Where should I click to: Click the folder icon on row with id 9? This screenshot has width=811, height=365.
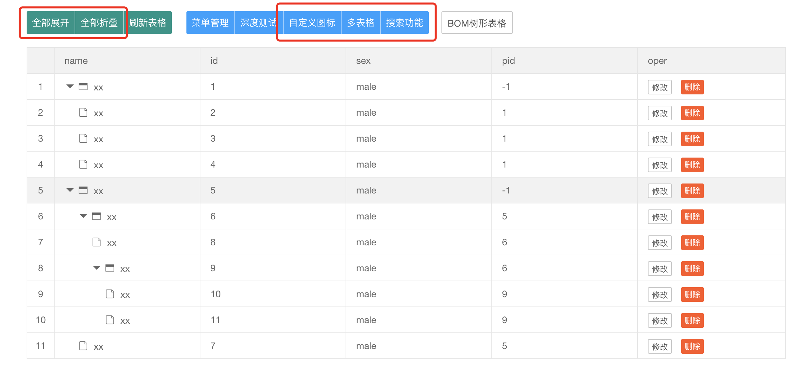pyautogui.click(x=111, y=268)
